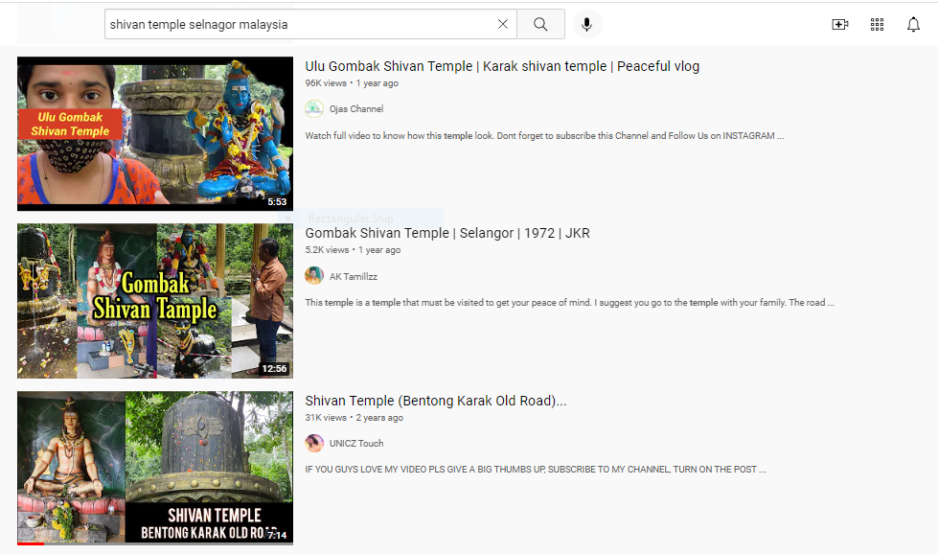The image size is (938, 554).
Task: Open Gombak Shivan Temple Selangor 1972 title
Action: (x=447, y=233)
